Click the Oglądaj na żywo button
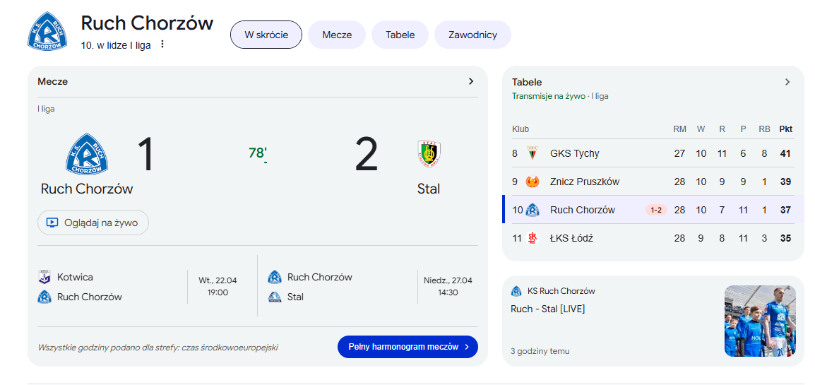 93,223
